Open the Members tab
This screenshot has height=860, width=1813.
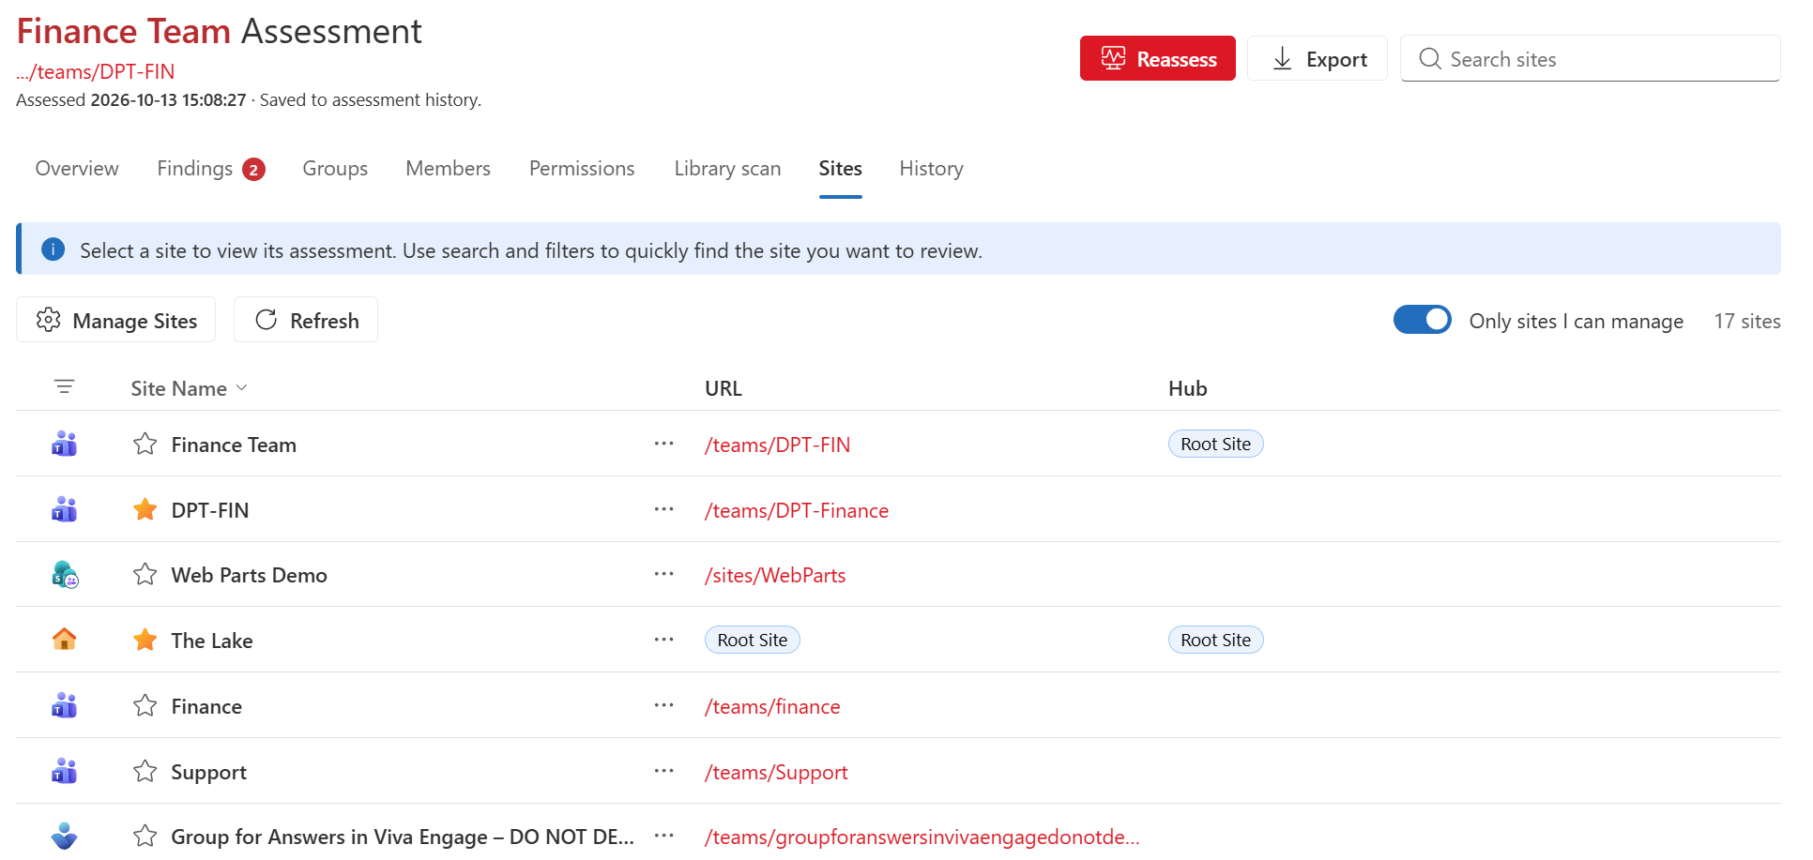click(x=448, y=169)
